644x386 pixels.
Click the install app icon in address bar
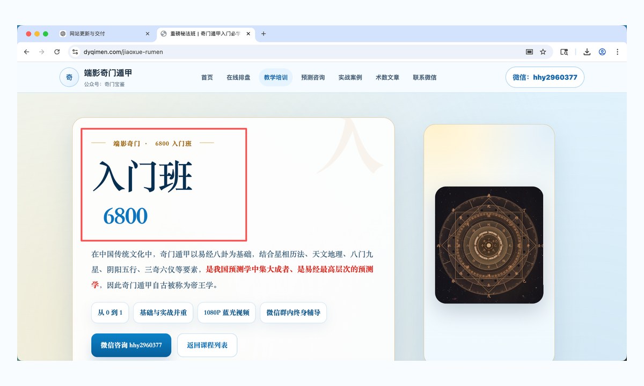tap(529, 52)
